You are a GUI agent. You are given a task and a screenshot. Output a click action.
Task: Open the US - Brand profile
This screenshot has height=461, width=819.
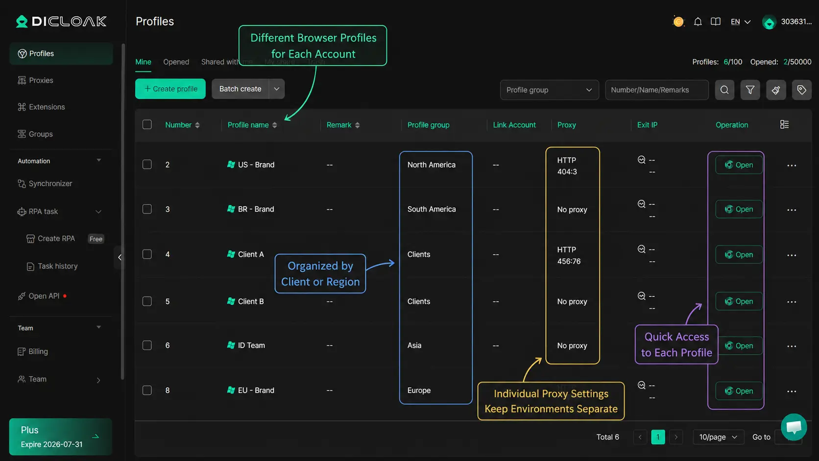(739, 165)
